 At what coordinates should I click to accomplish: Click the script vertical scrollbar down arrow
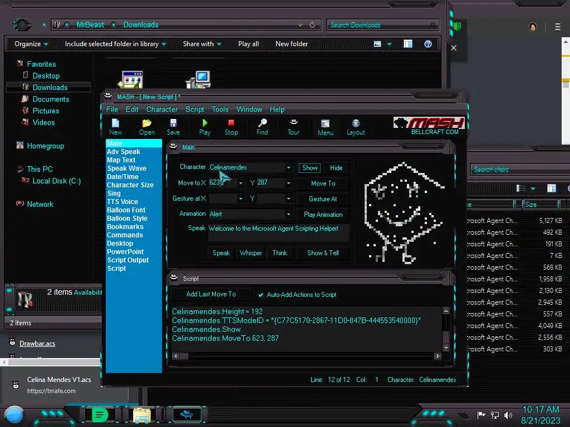click(446, 348)
